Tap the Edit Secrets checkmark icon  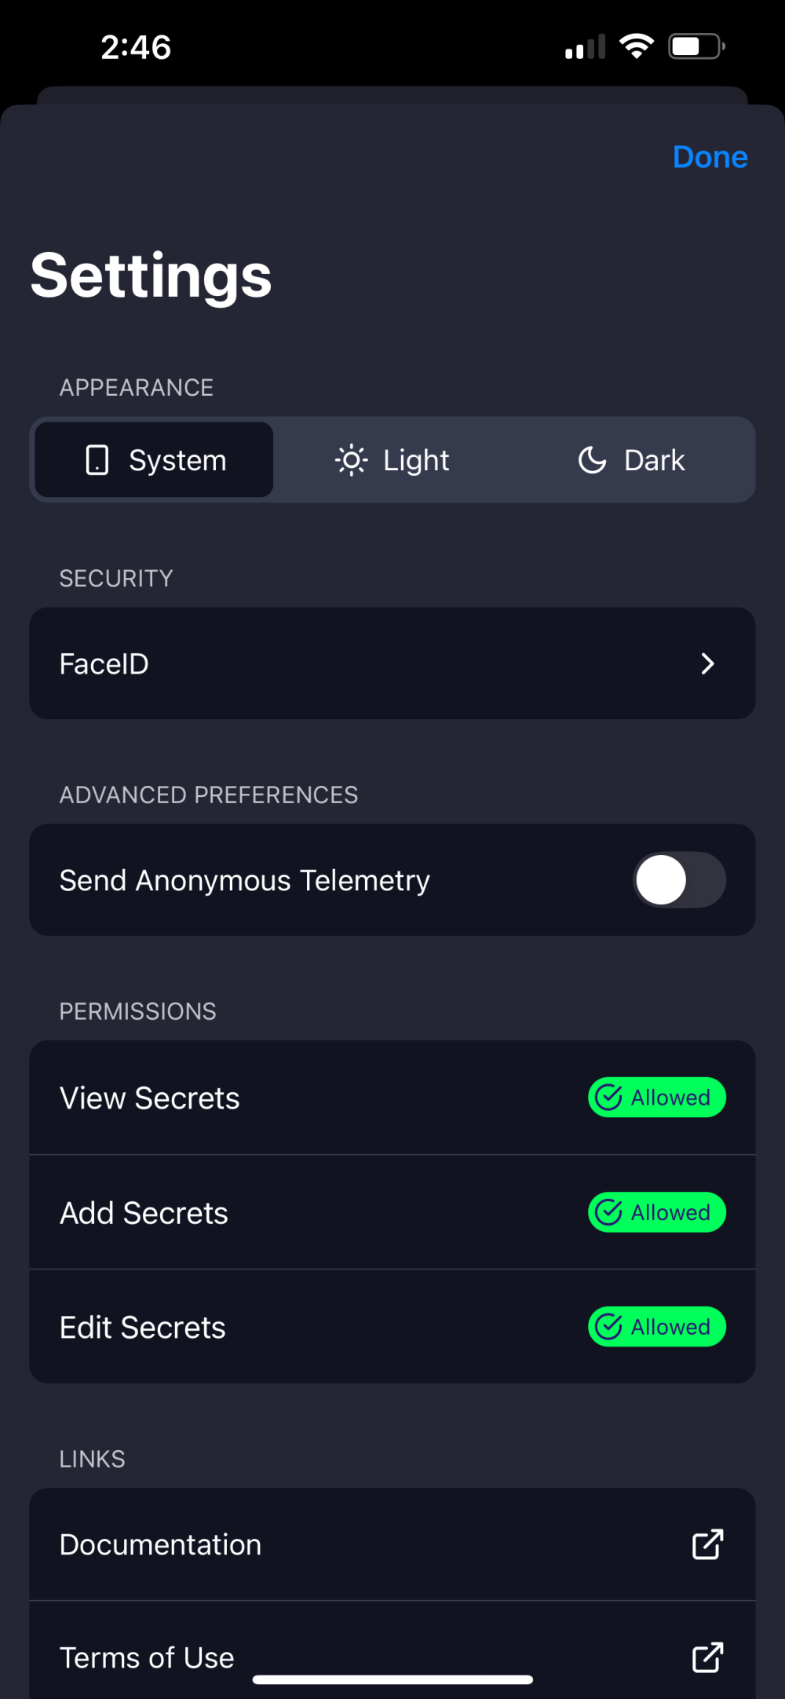coord(609,1327)
